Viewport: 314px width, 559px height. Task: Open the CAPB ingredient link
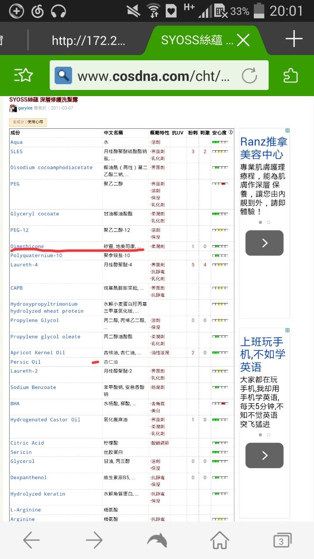point(17,288)
